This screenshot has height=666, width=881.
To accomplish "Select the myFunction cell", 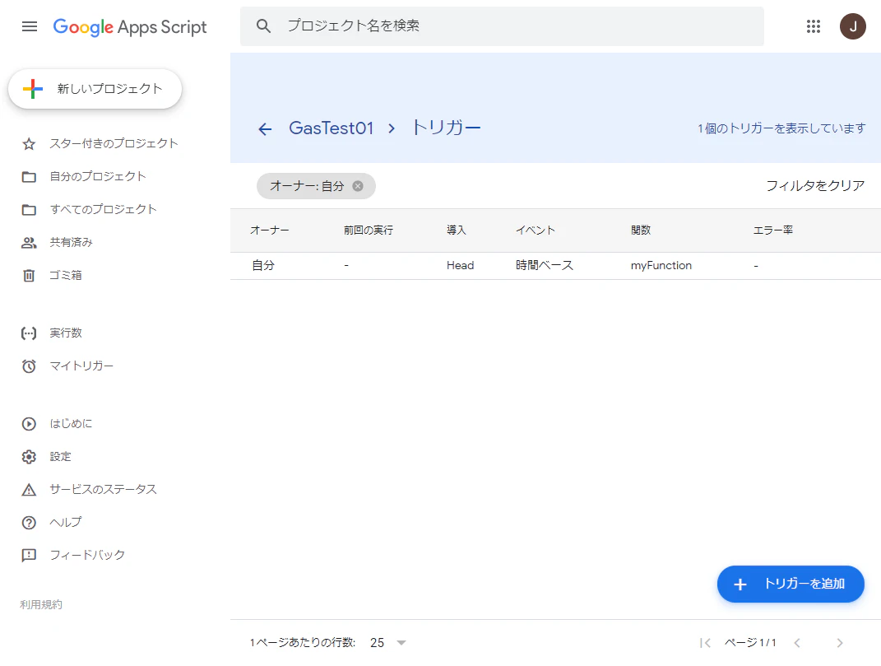I will tap(661, 266).
